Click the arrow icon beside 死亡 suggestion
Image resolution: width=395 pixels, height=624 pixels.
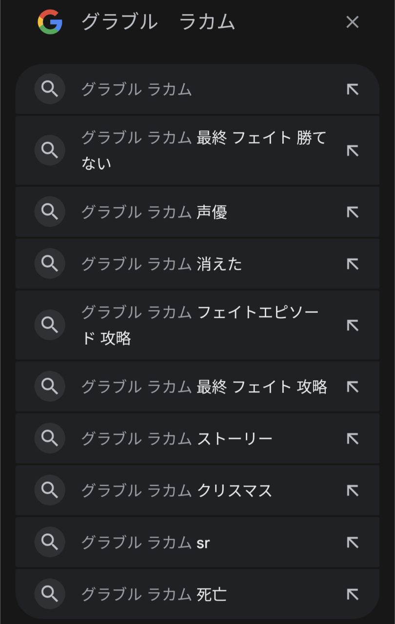pyautogui.click(x=352, y=594)
